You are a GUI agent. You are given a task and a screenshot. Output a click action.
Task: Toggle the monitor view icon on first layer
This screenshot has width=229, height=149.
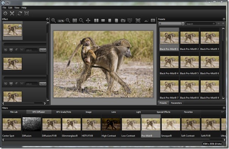click(11, 50)
